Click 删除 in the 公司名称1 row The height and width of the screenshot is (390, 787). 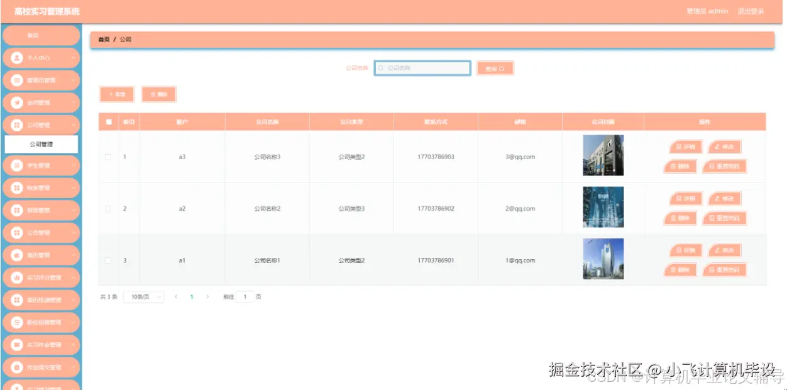coord(680,270)
